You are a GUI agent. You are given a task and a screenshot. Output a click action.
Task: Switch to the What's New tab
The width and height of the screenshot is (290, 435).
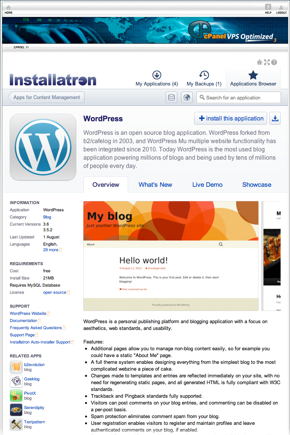pos(155,185)
